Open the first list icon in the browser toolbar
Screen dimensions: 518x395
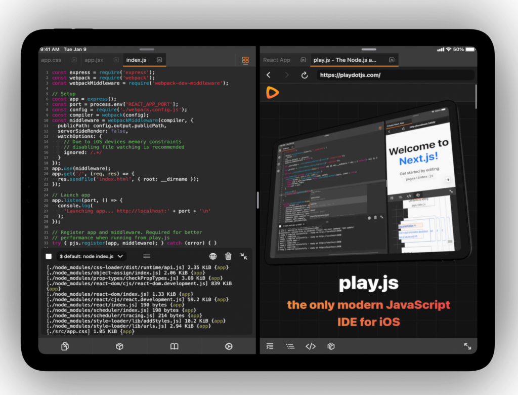coord(270,346)
